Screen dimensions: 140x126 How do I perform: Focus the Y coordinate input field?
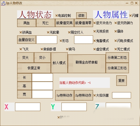pos(74,107)
